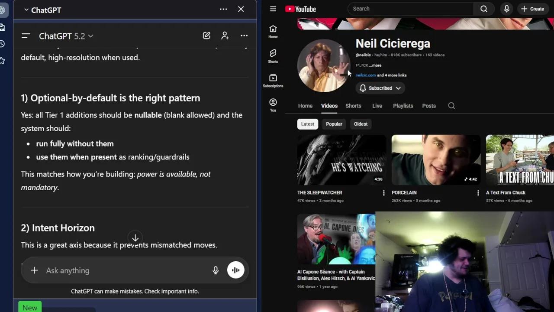Click the plus attach button in message box
Viewport: 554px width, 312px height.
pos(34,270)
